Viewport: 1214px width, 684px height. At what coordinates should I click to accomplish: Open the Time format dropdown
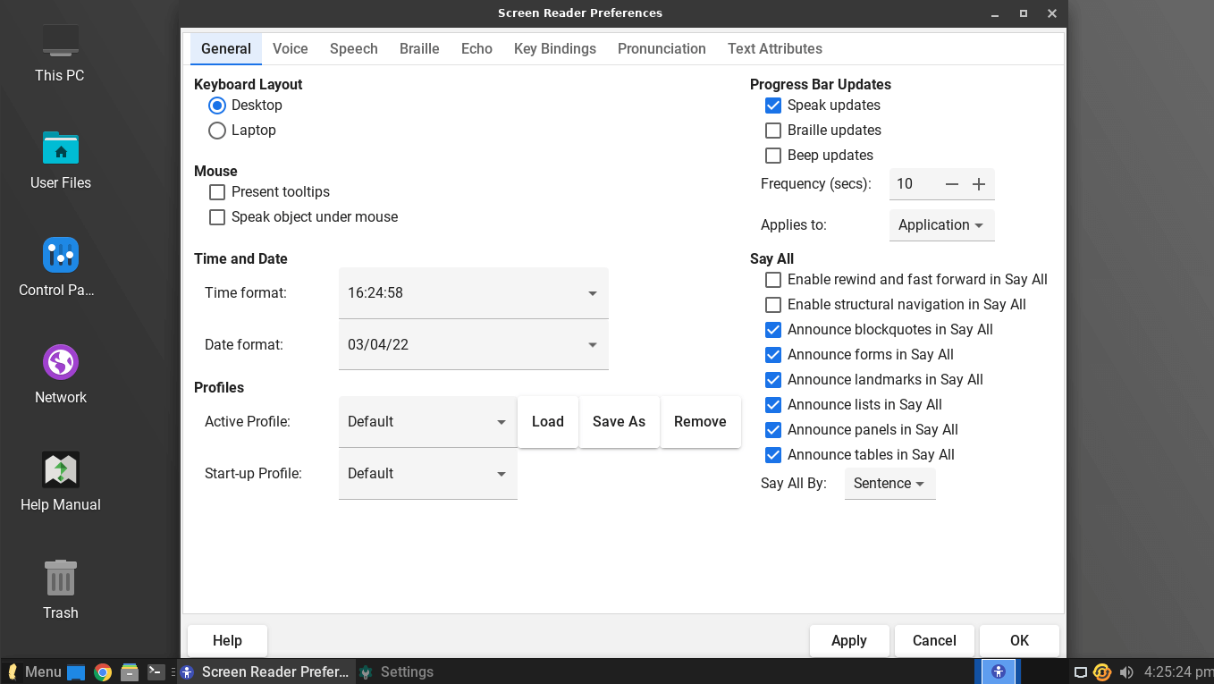(x=473, y=293)
